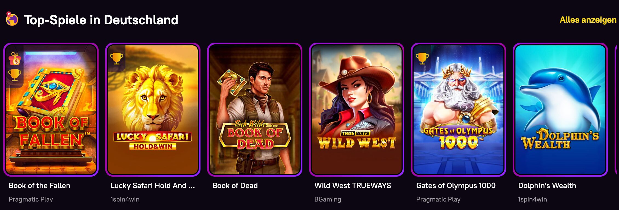
Task: Select the Wild West Trueways cowgirl thumbnail
Action: tap(357, 110)
